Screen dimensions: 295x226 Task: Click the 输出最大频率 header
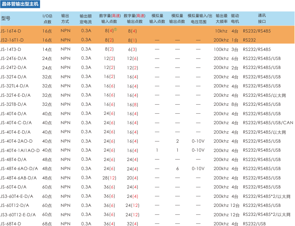click(222, 19)
